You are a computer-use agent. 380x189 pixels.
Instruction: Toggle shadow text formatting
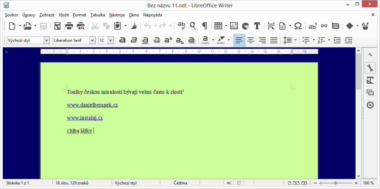pos(191,40)
